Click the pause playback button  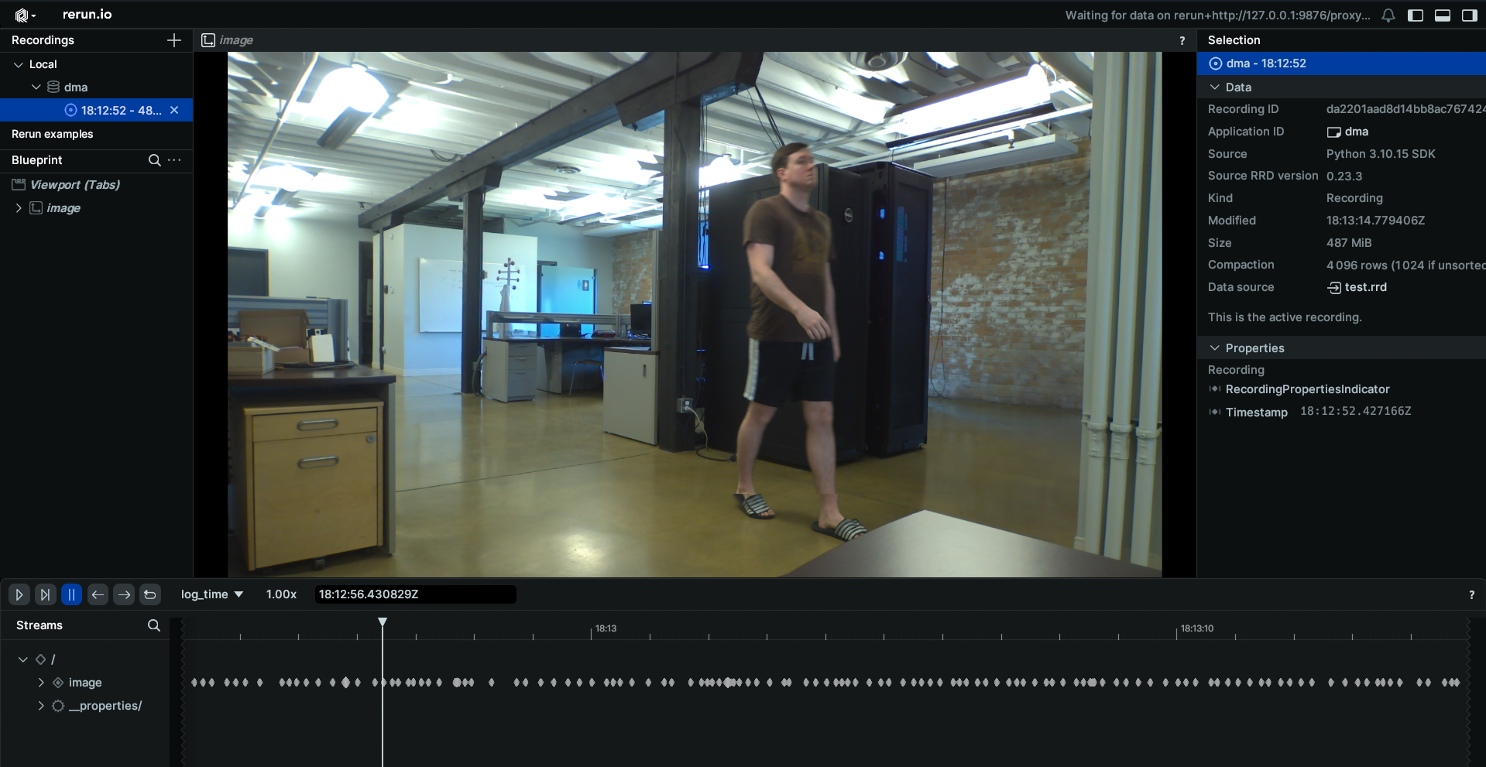tap(71, 594)
